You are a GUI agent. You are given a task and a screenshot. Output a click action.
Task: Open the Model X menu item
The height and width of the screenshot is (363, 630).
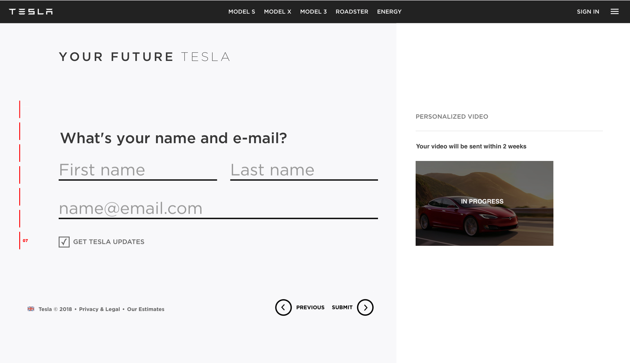(x=277, y=12)
